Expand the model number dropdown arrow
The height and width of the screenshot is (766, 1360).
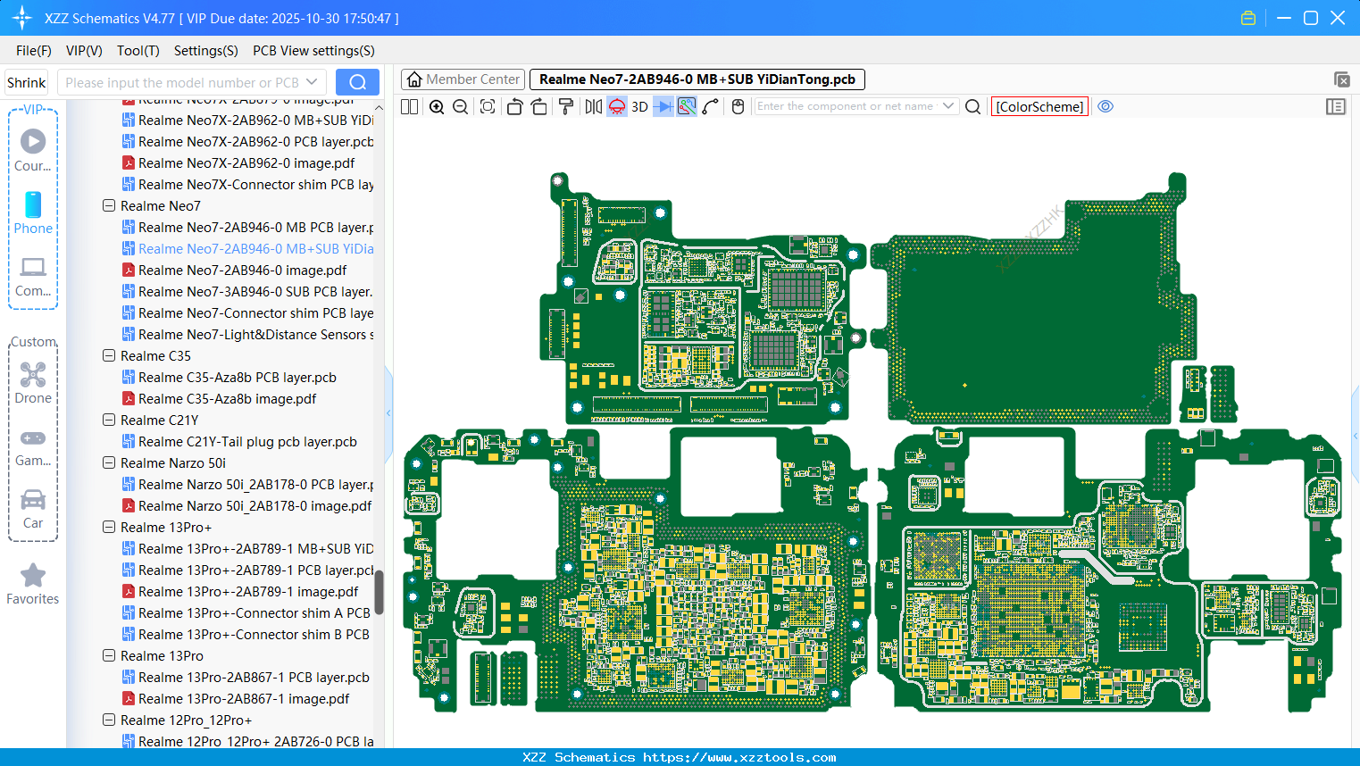click(x=312, y=82)
